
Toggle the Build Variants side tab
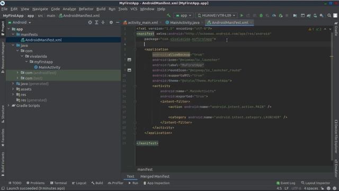tap(3, 164)
